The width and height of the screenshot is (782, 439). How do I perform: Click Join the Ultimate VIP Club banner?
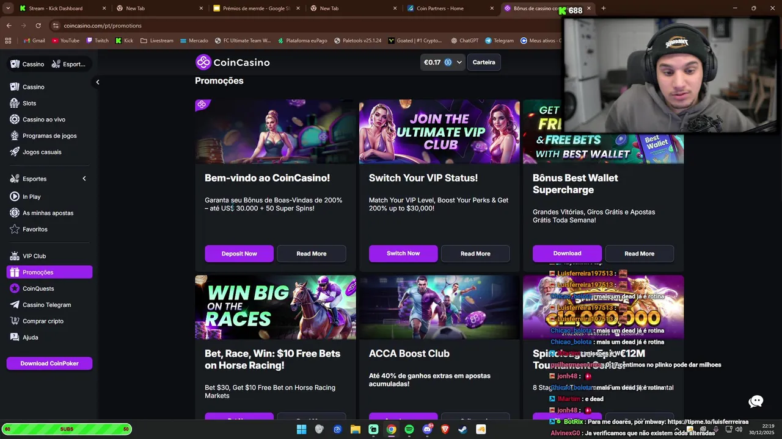tap(439, 132)
